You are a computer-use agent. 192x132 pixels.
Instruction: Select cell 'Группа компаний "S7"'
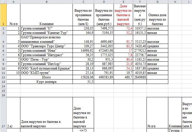(47, 28)
